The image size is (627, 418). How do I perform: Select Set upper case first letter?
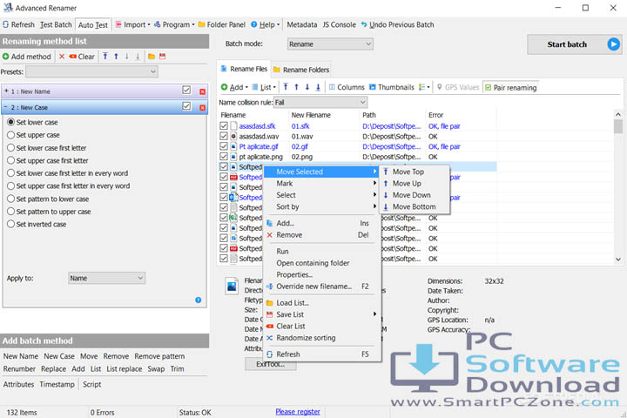click(11, 161)
